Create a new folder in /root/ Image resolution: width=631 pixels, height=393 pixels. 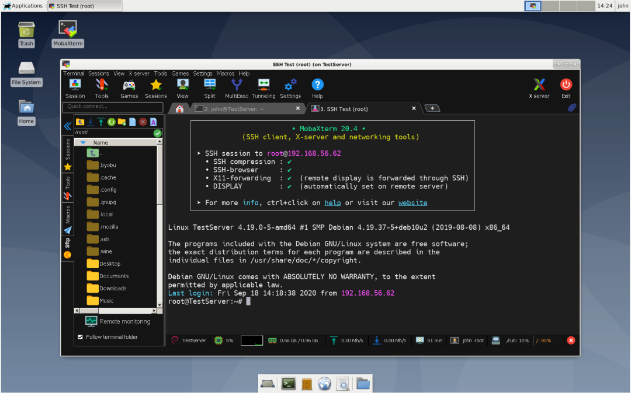point(122,121)
